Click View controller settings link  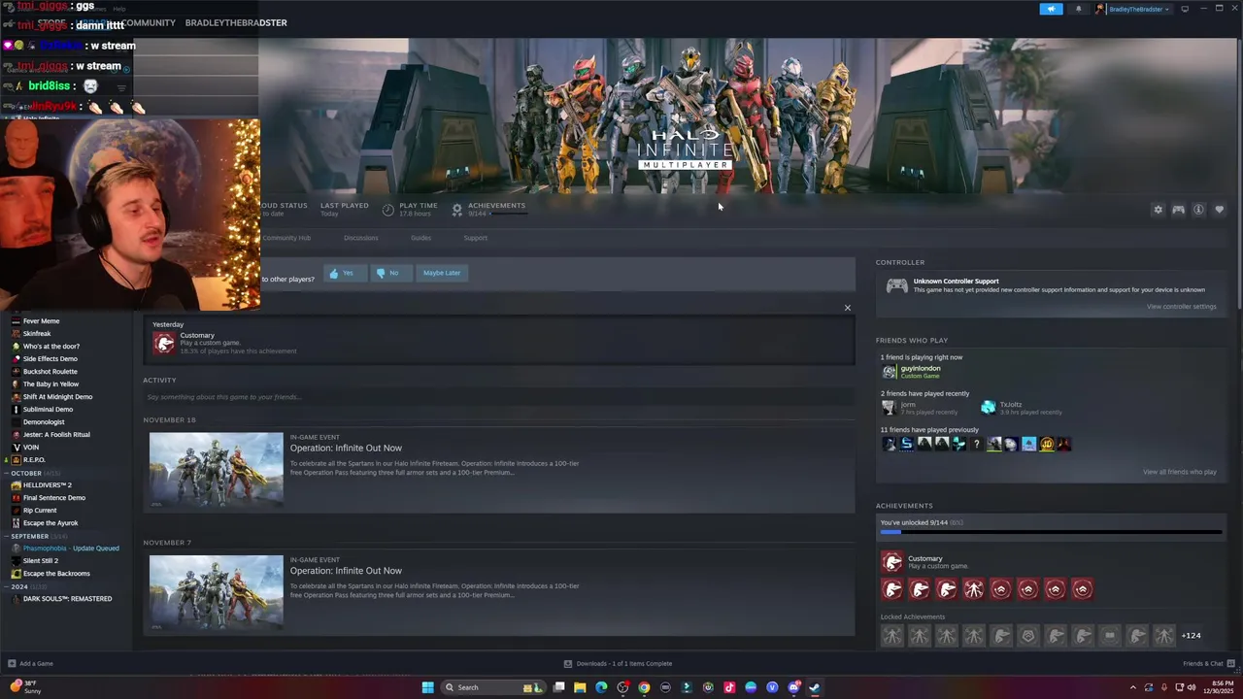pyautogui.click(x=1181, y=307)
